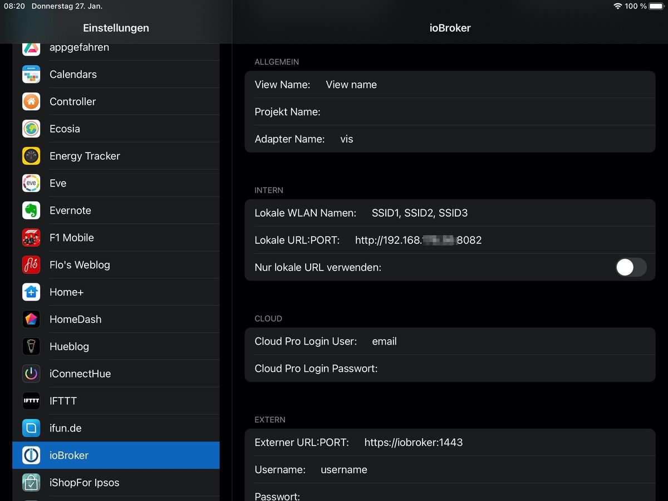Click the Einstellungen header title
The image size is (668, 501).
[x=116, y=28]
